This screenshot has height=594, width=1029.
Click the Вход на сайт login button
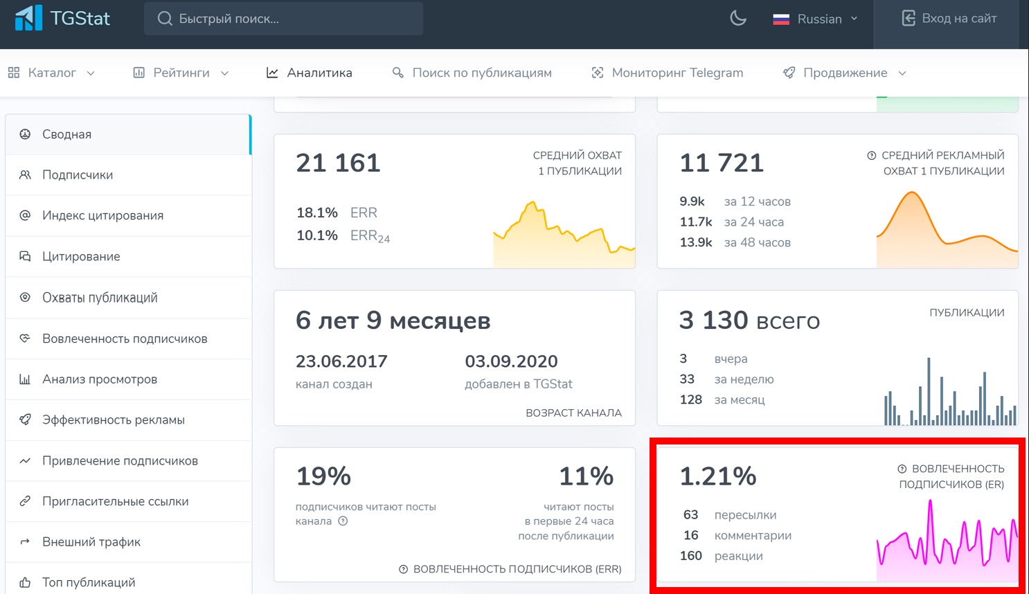(948, 18)
